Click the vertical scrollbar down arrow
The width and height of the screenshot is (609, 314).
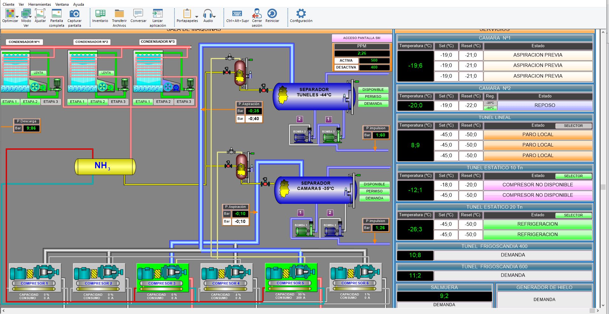tap(603, 305)
